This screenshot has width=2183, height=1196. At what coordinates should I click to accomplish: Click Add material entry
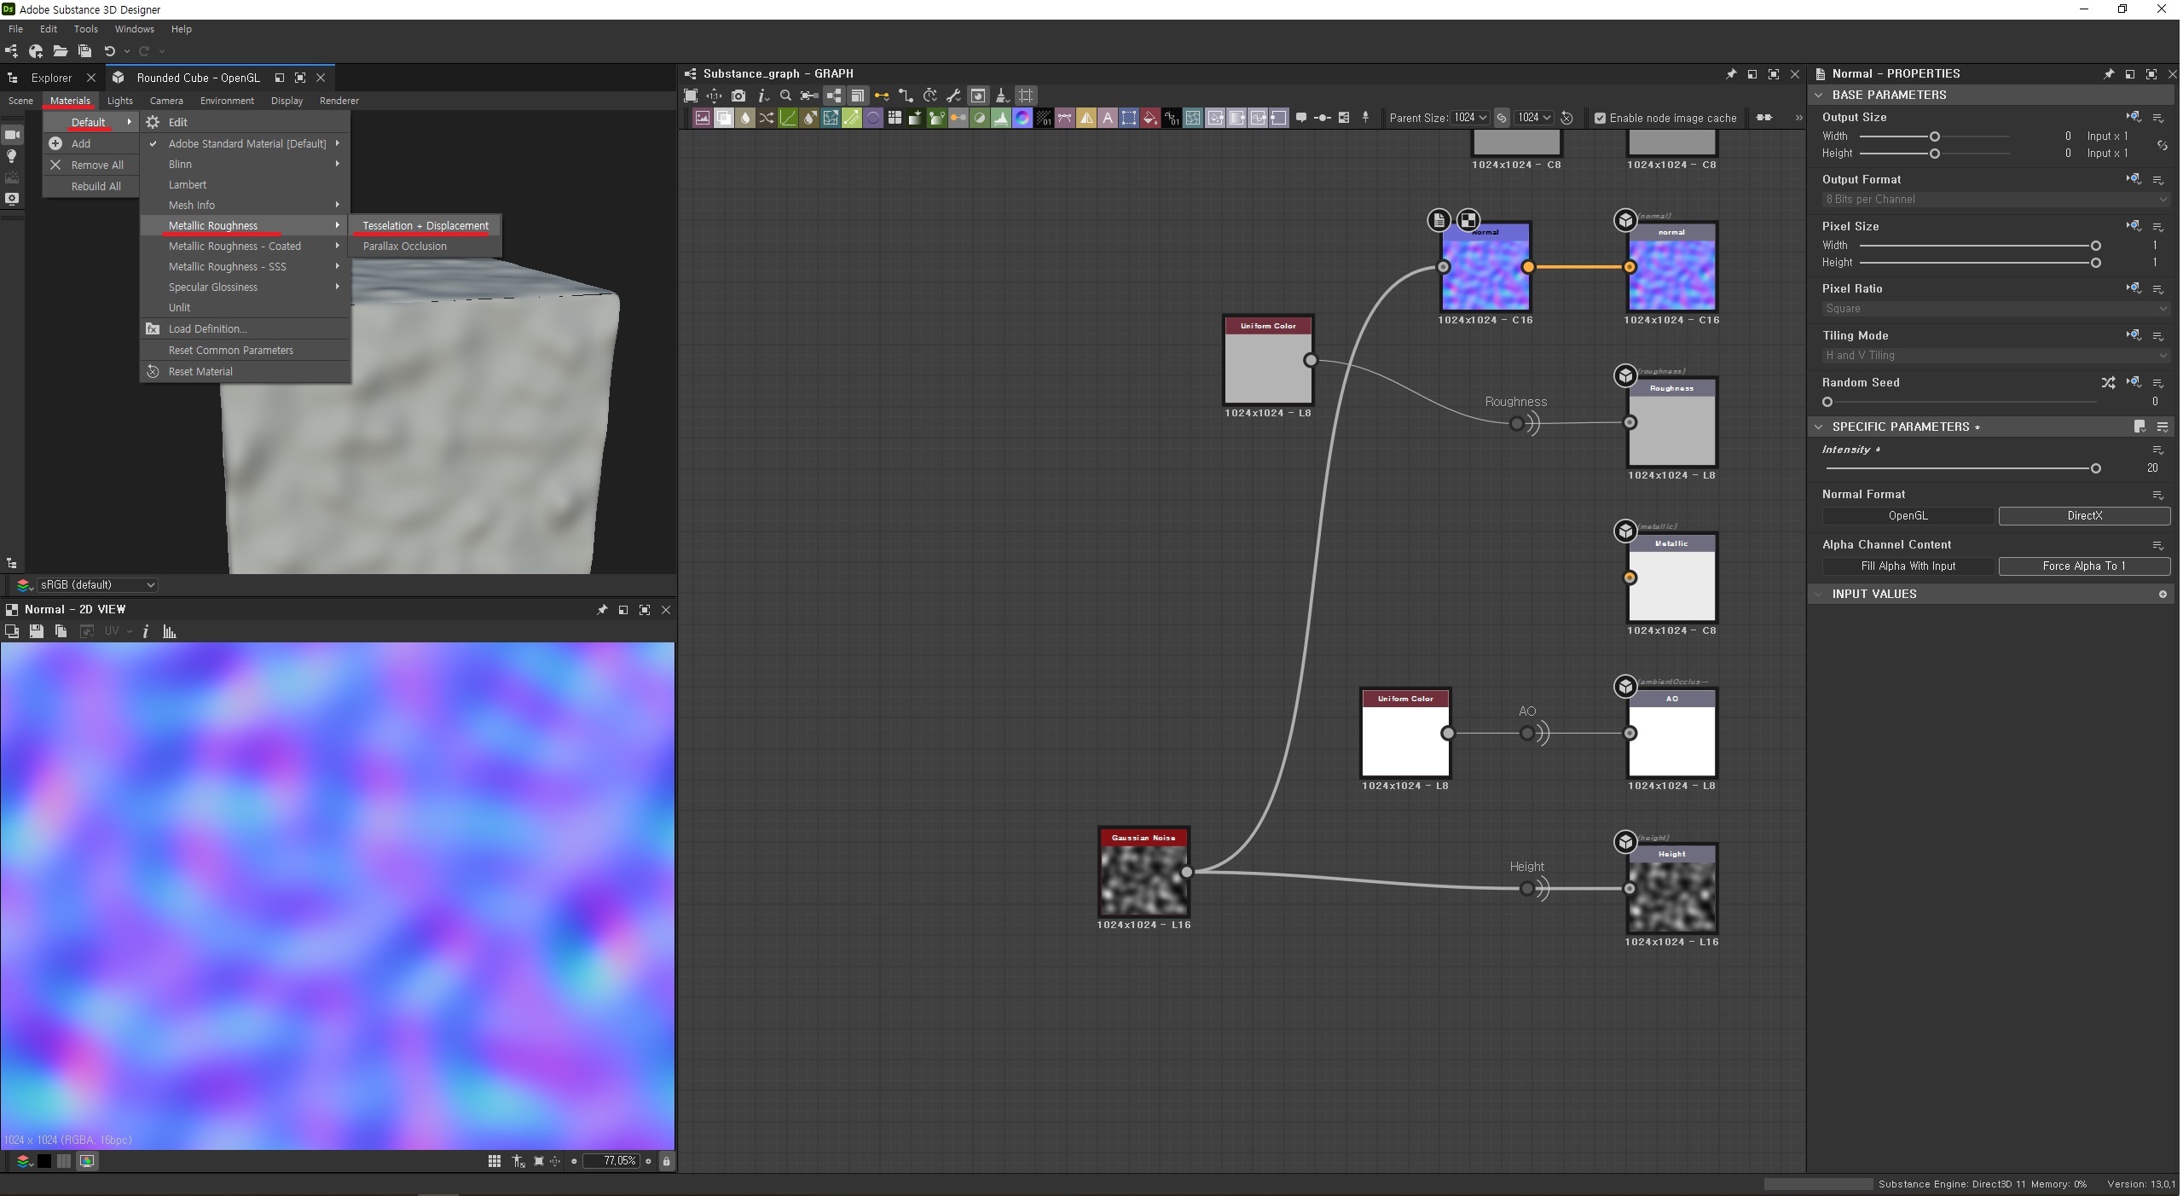91,144
